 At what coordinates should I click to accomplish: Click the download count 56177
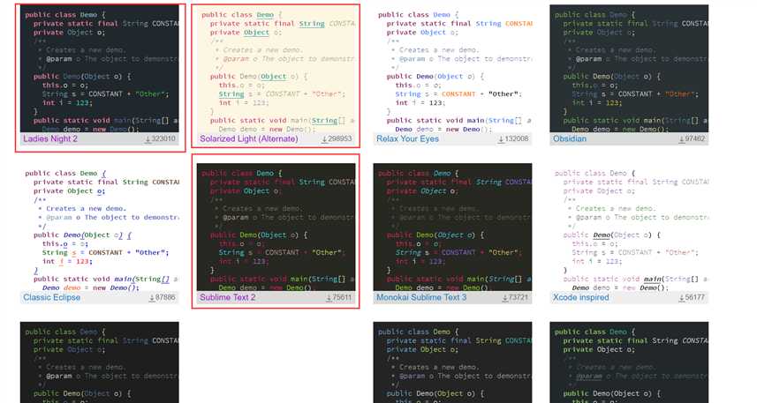[x=695, y=297]
